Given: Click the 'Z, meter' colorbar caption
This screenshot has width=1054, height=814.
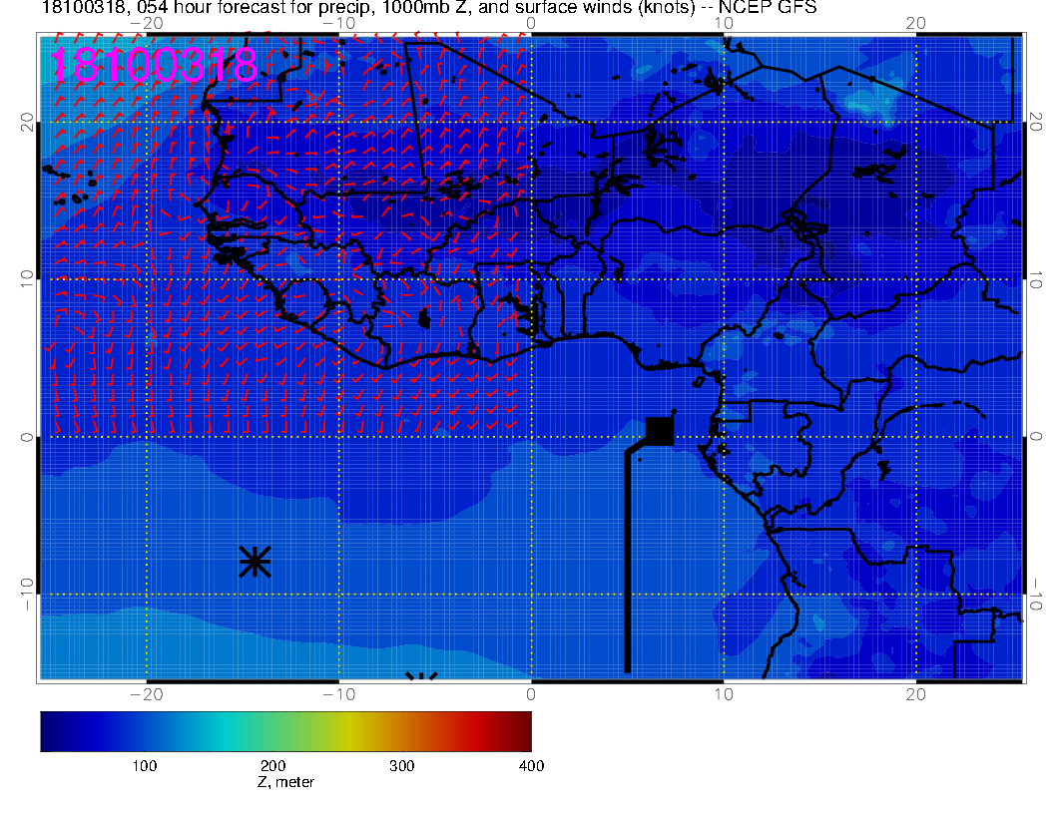Looking at the screenshot, I should [x=285, y=782].
